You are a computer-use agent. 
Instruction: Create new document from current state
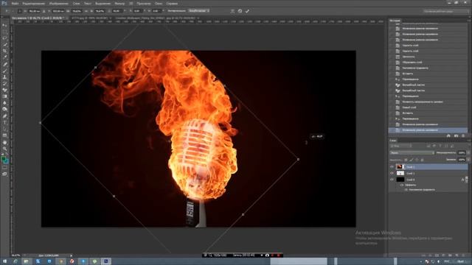point(448,135)
